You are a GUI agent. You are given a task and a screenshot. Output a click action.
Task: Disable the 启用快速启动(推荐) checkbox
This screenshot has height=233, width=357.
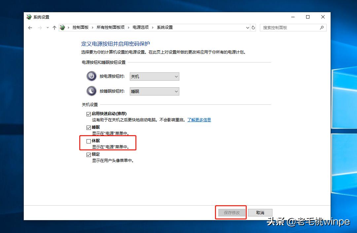[89, 114]
